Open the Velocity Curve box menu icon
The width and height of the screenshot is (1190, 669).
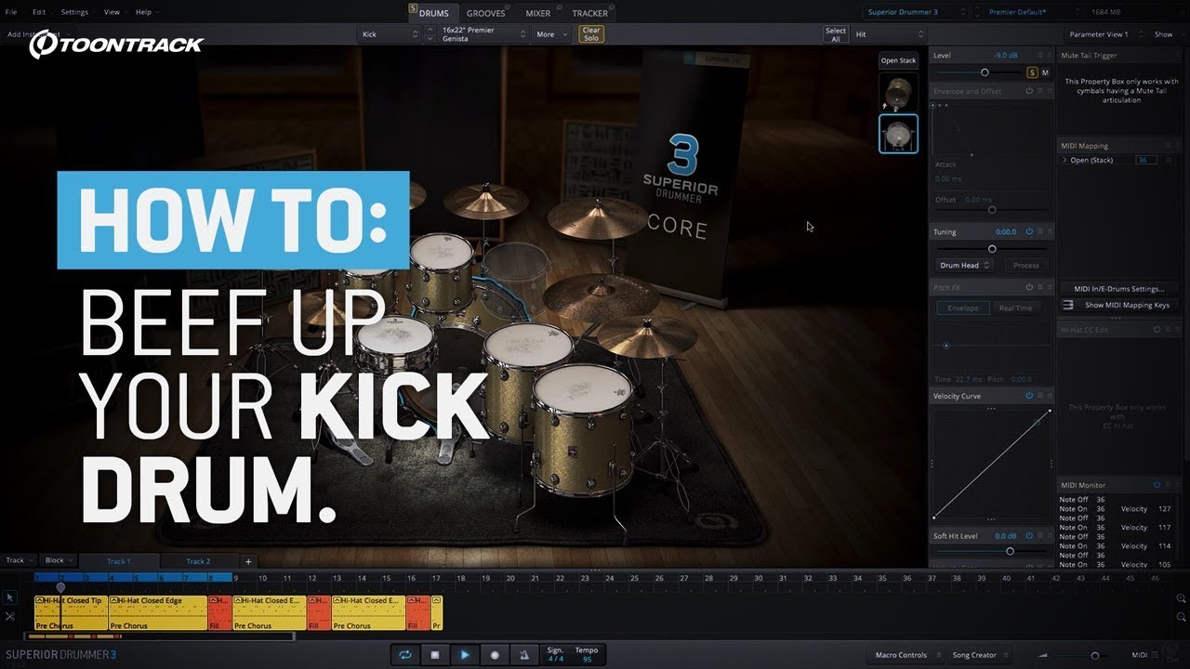(1040, 396)
